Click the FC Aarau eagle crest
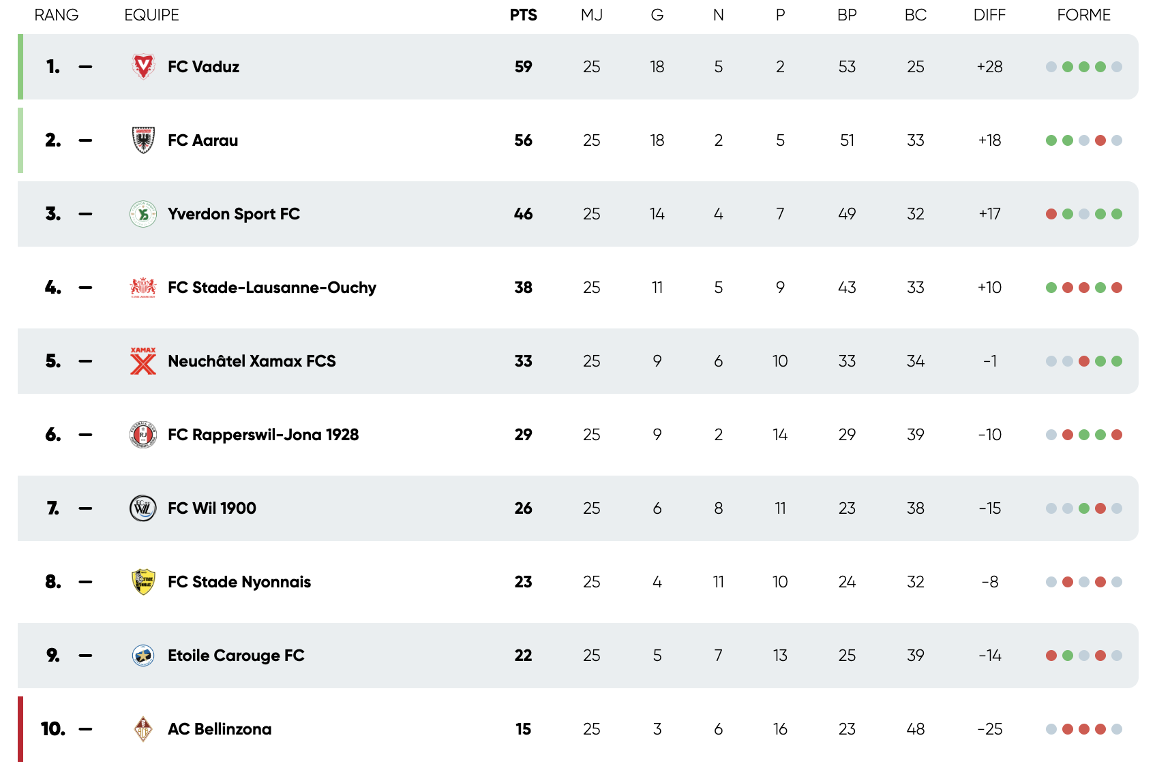 (x=143, y=140)
